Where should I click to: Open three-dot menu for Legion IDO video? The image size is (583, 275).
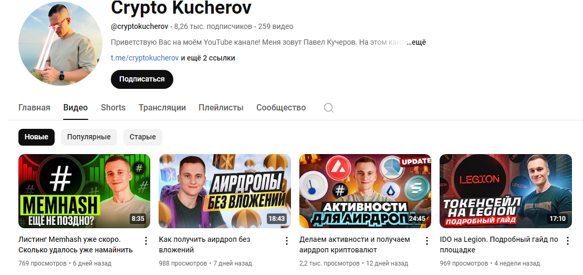click(x=567, y=241)
